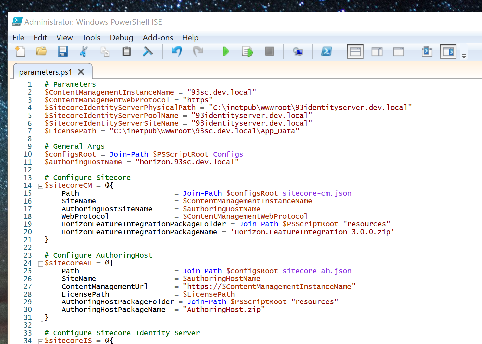Run selection with the page-and-arrow icon
Viewport: 482px width, 344px height.
click(x=248, y=51)
